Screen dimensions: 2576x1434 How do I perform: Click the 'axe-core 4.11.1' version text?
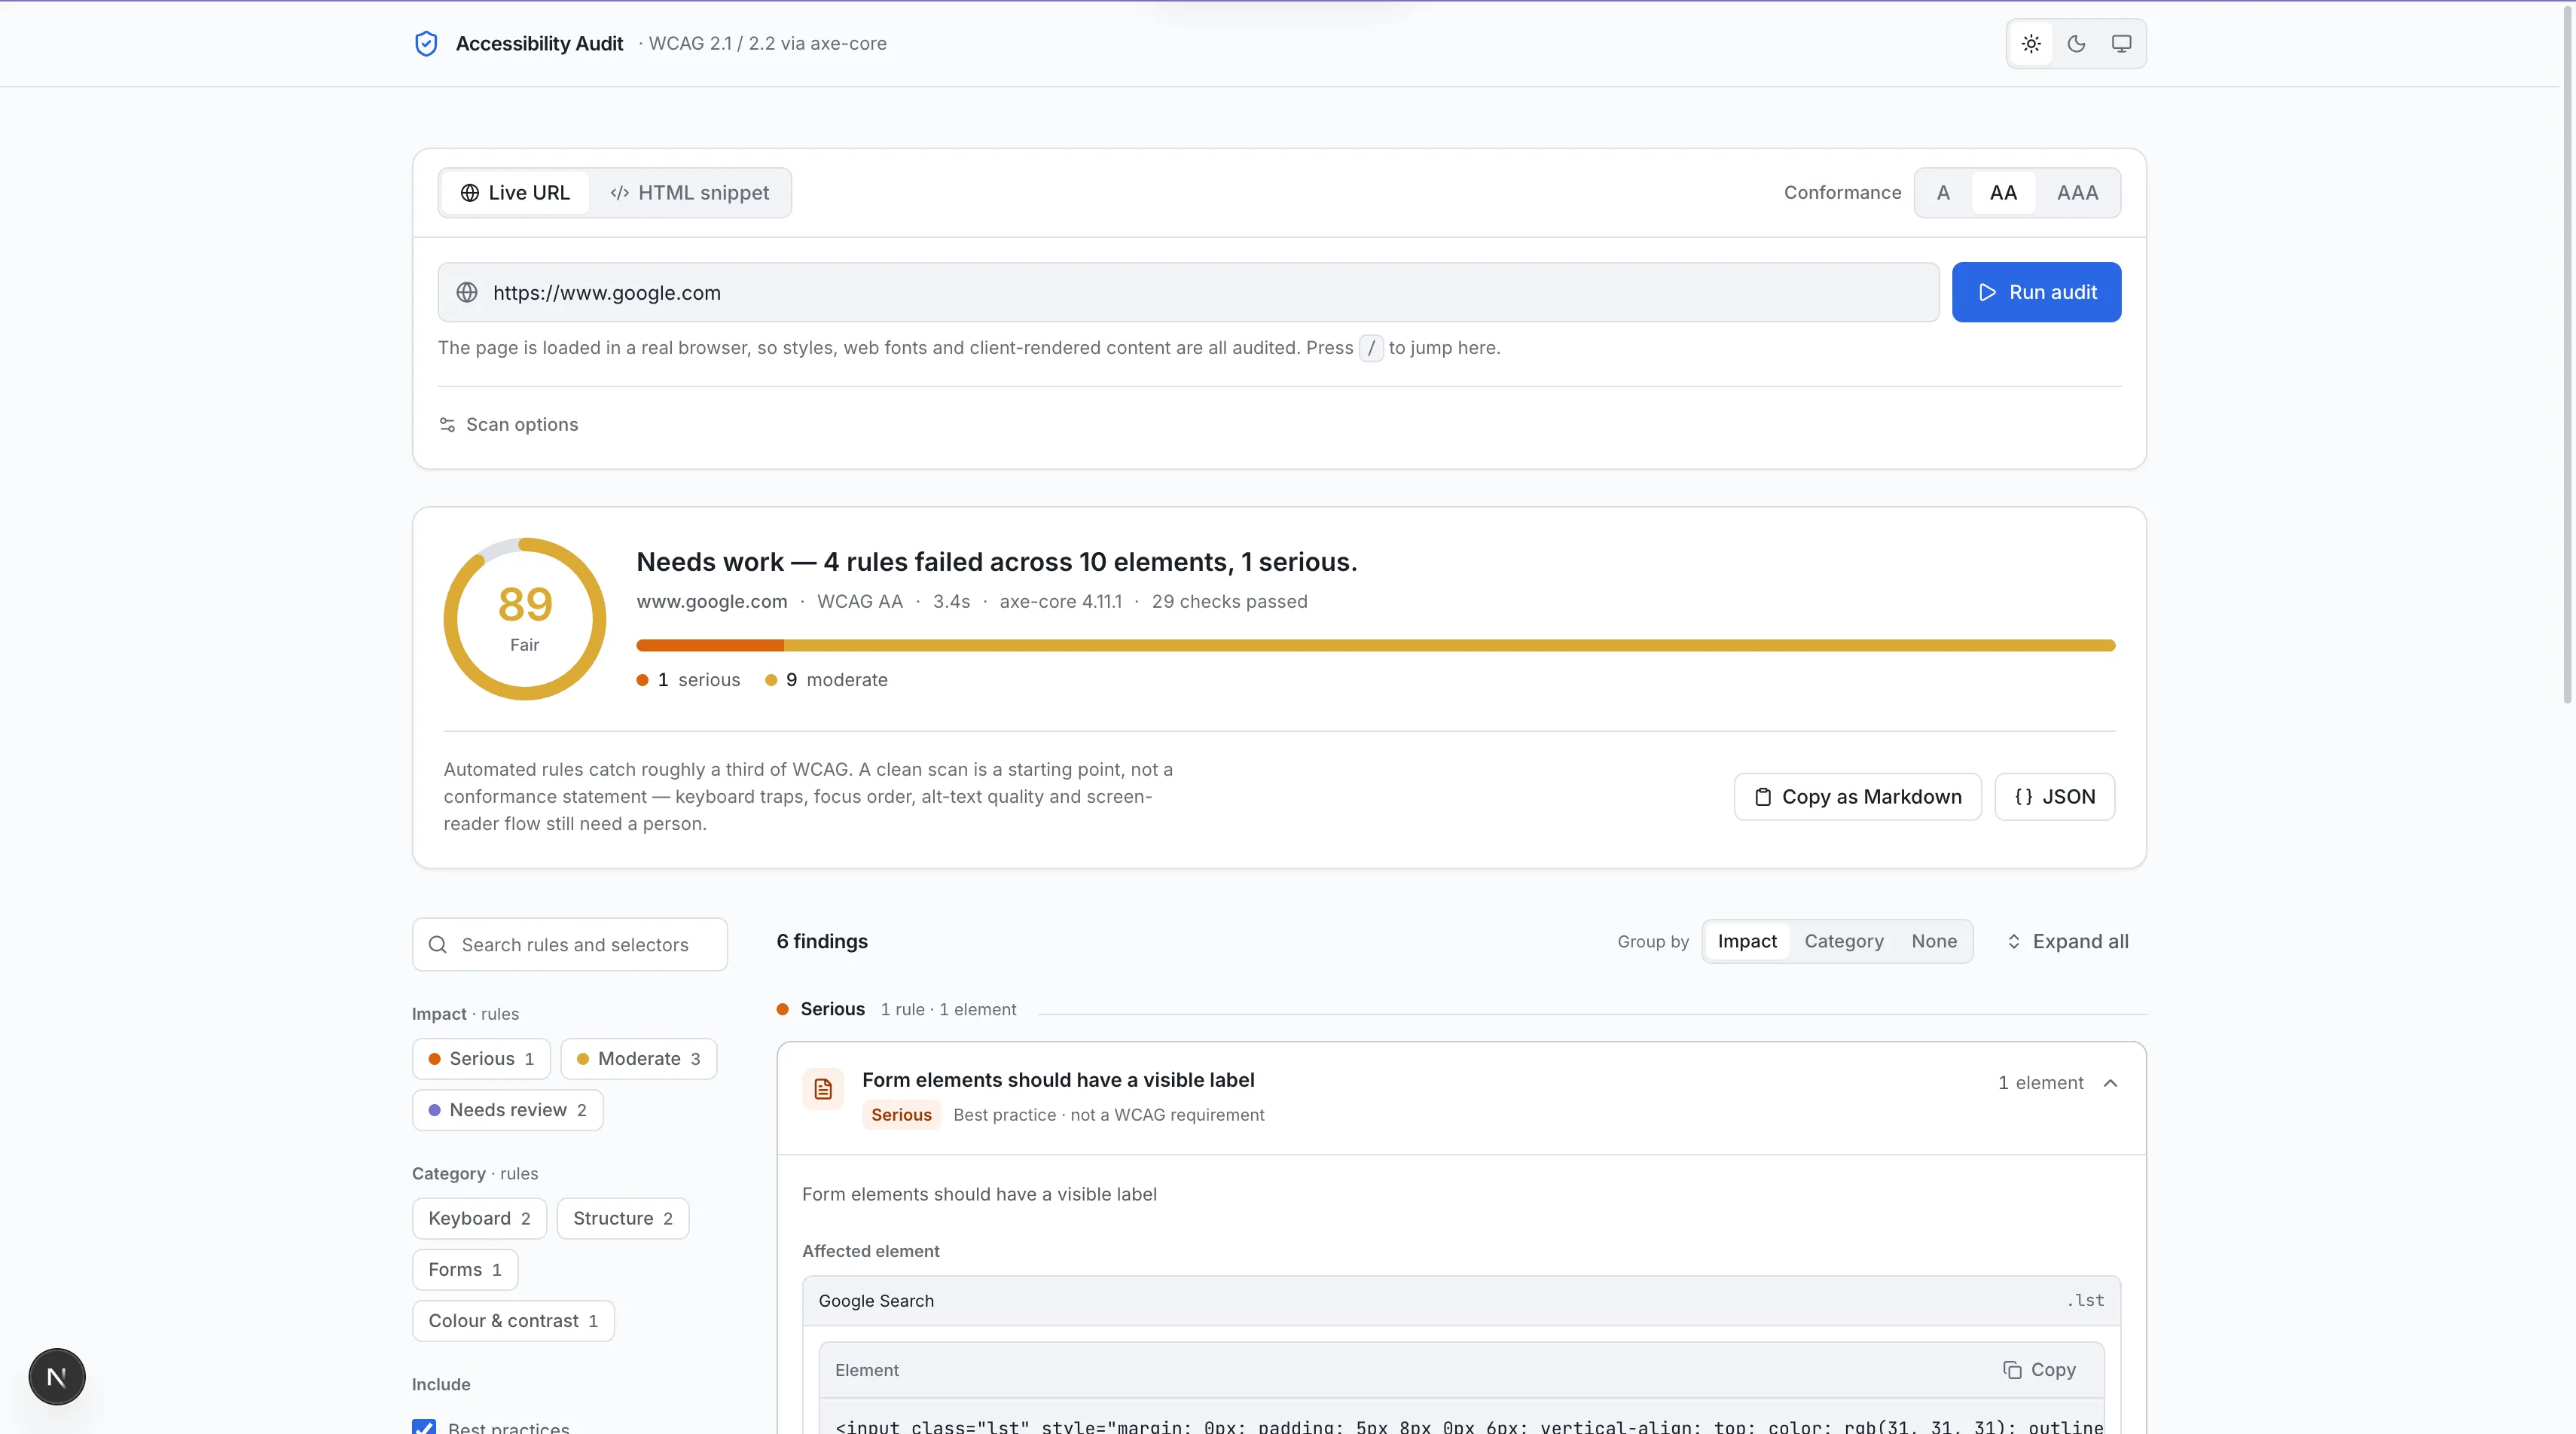1060,602
